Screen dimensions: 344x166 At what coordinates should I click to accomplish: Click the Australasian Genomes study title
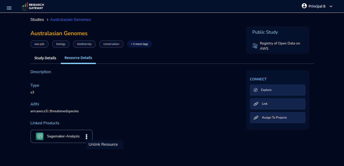click(x=59, y=33)
